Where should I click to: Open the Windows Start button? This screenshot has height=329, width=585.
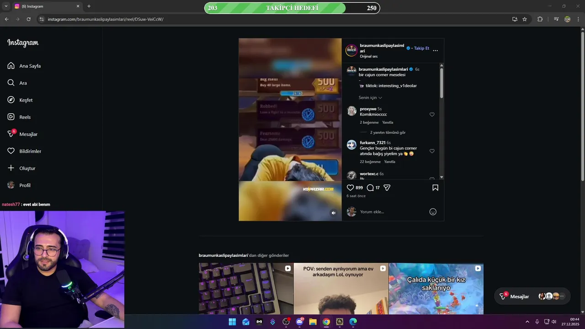[x=232, y=322]
